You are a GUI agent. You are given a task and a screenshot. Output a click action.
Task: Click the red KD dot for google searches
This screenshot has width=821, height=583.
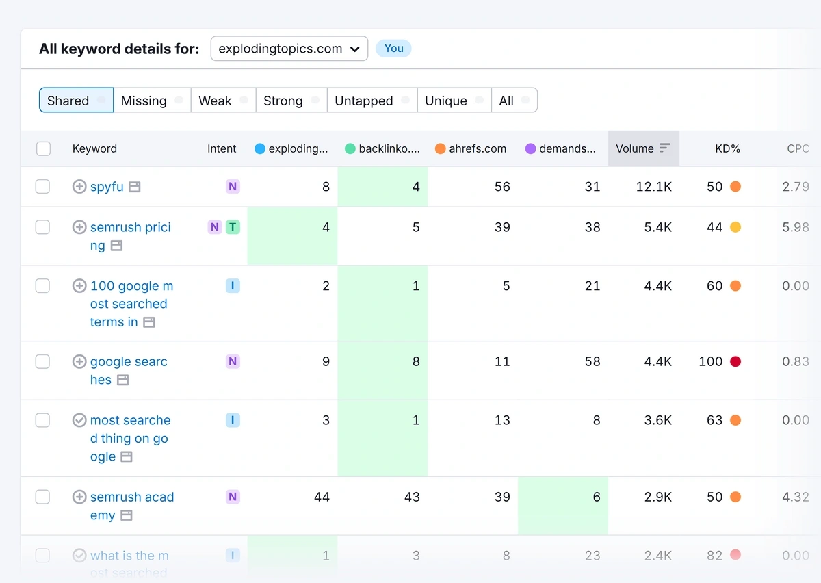click(735, 361)
